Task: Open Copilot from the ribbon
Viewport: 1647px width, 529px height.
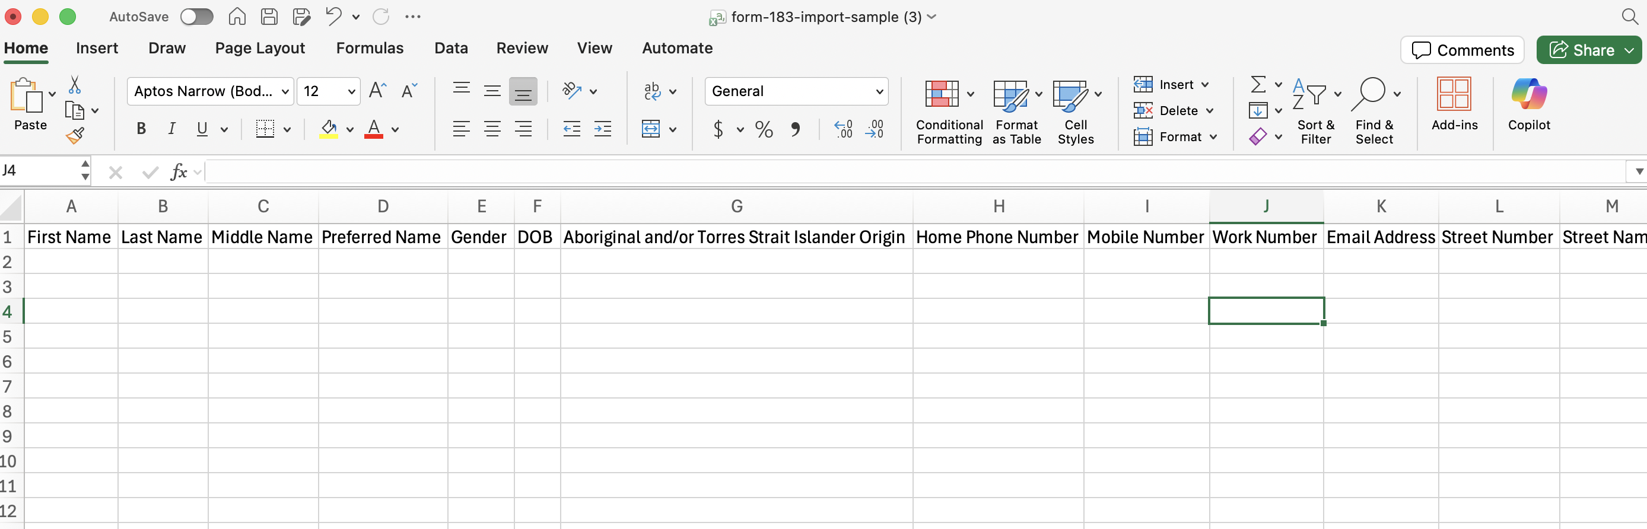Action: click(1529, 105)
